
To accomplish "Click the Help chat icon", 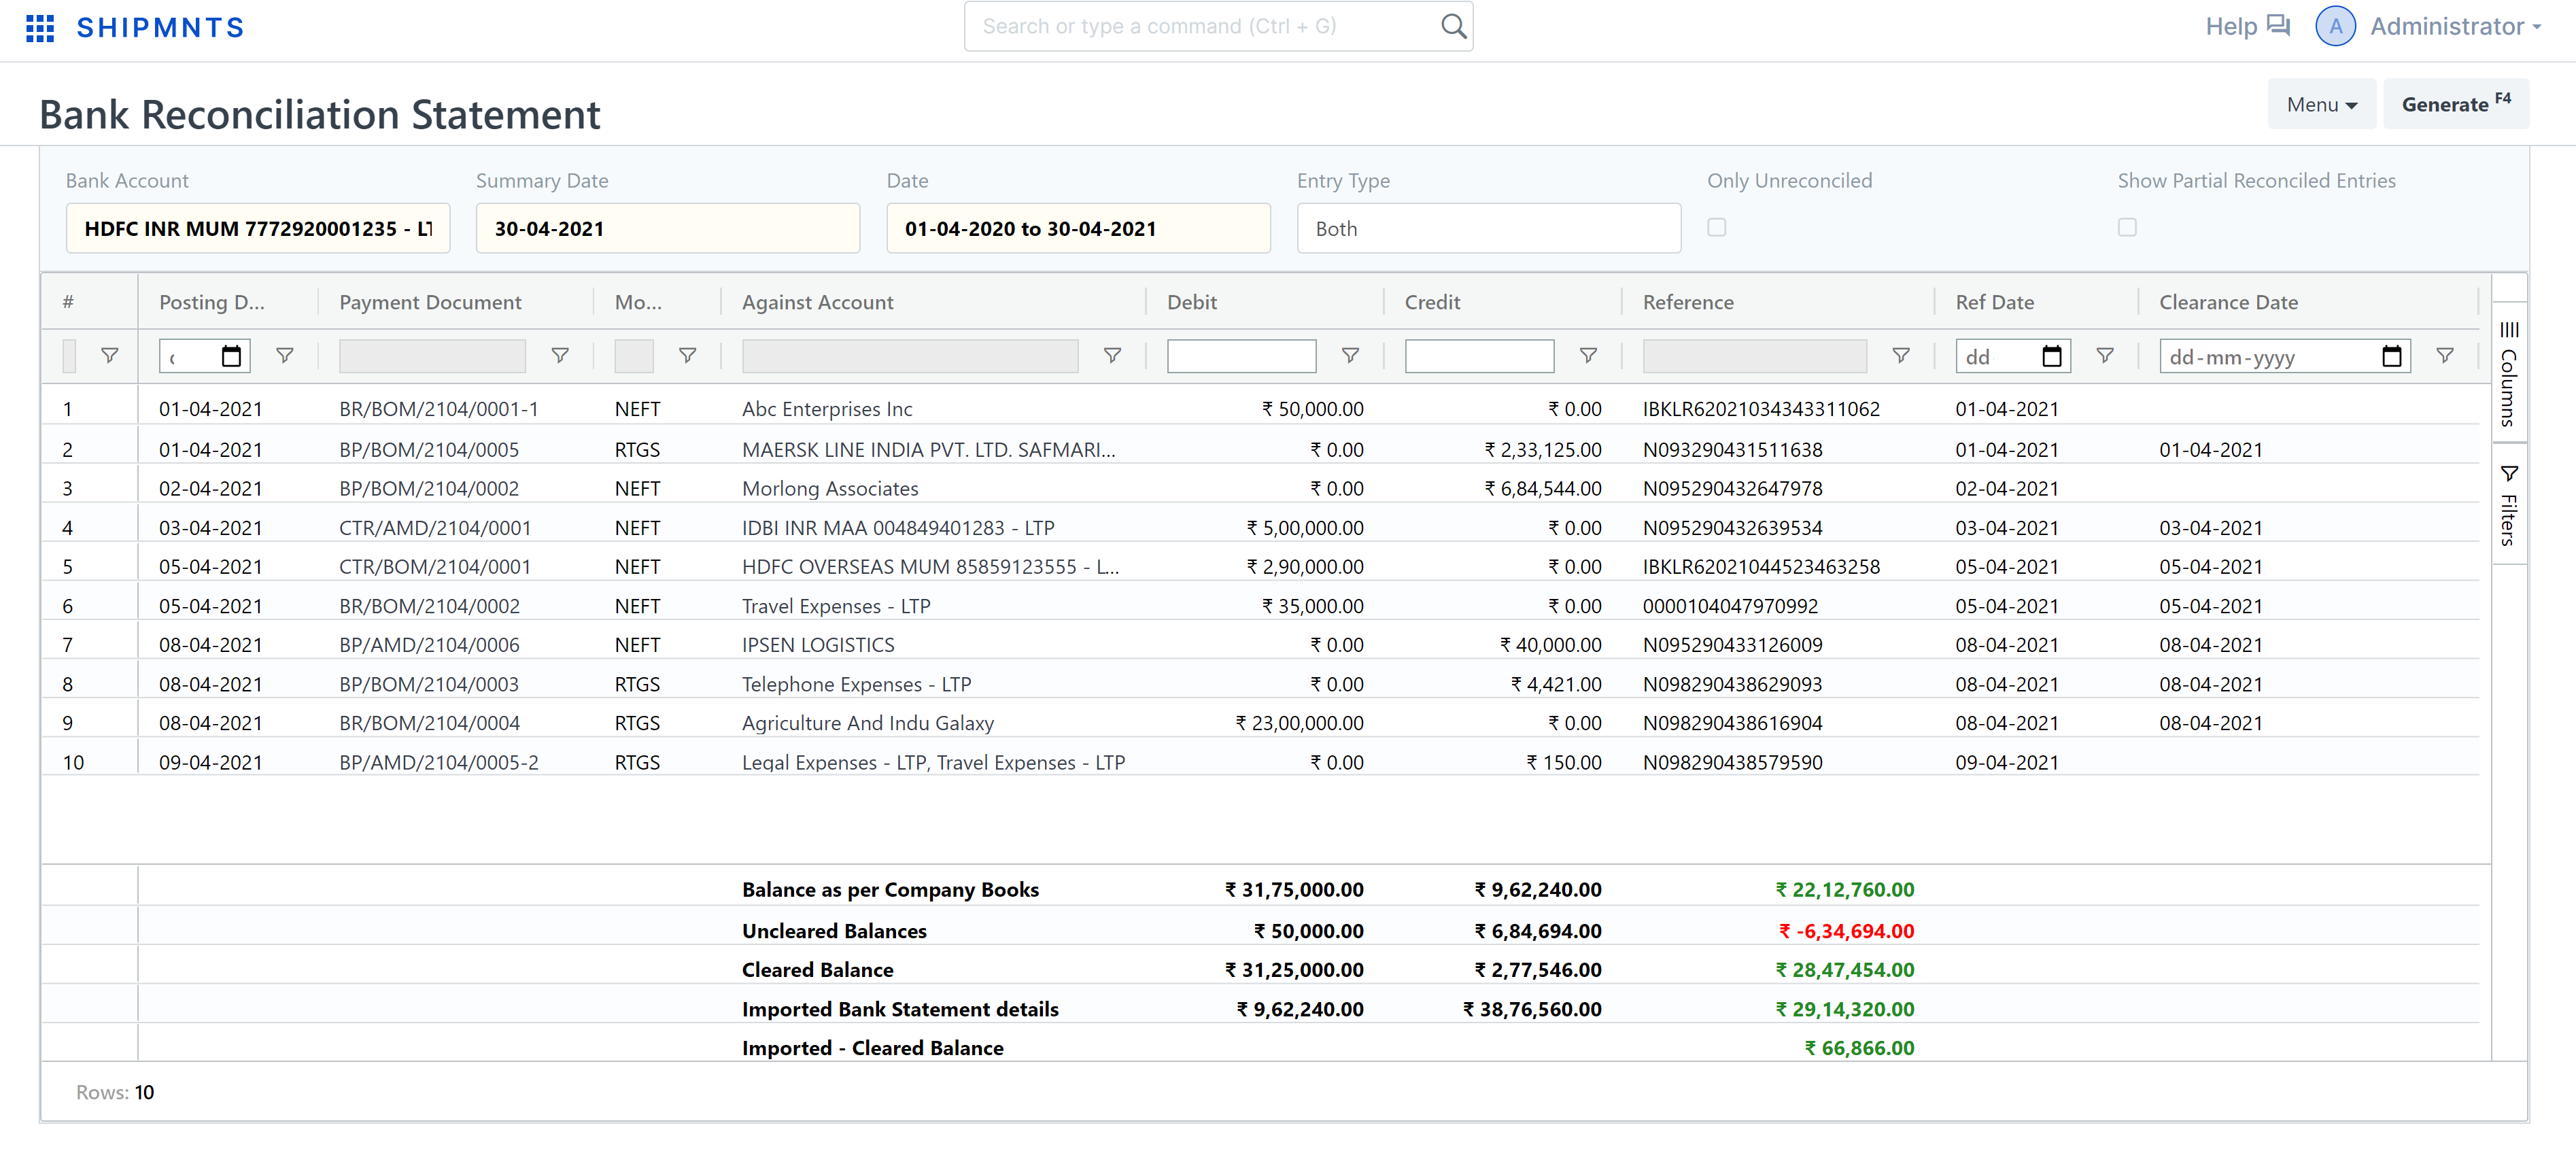I will click(2278, 26).
